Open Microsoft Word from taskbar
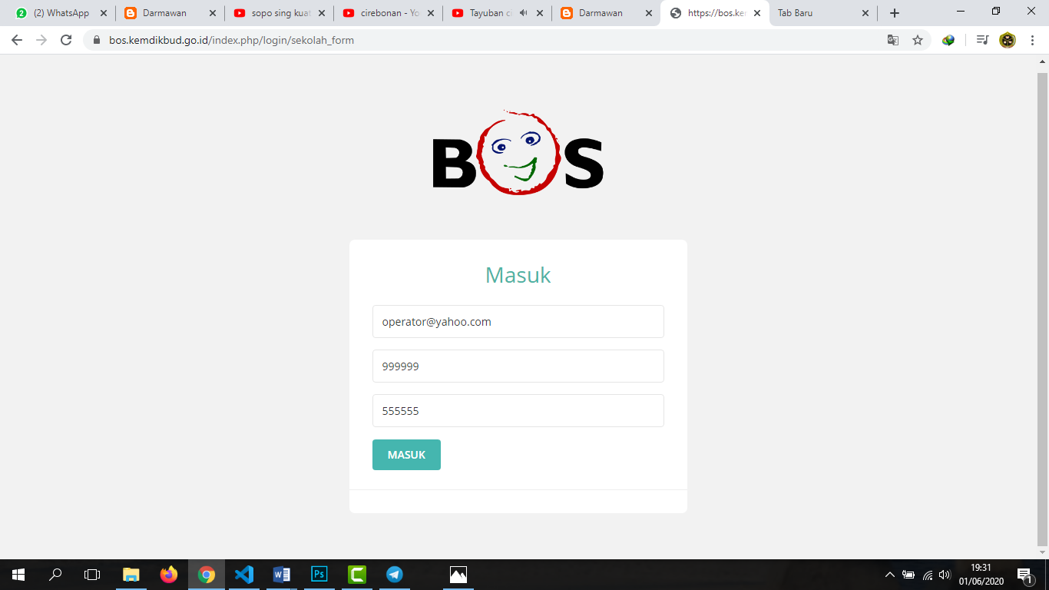Image resolution: width=1049 pixels, height=590 pixels. (282, 575)
